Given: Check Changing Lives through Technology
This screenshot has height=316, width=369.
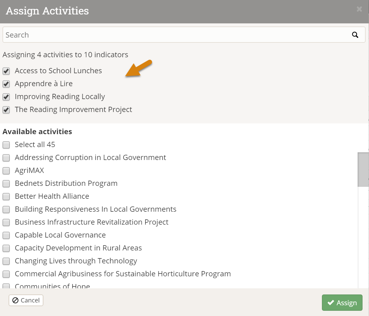Looking at the screenshot, I should pos(6,261).
